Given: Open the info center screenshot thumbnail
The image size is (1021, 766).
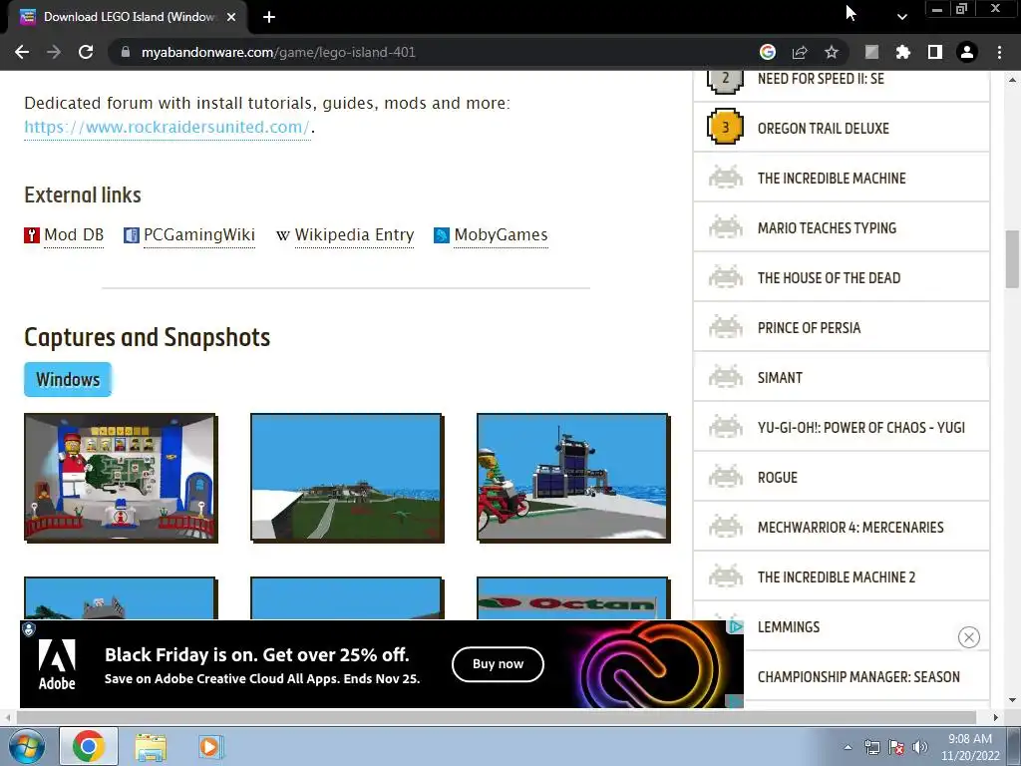Looking at the screenshot, I should [x=121, y=478].
